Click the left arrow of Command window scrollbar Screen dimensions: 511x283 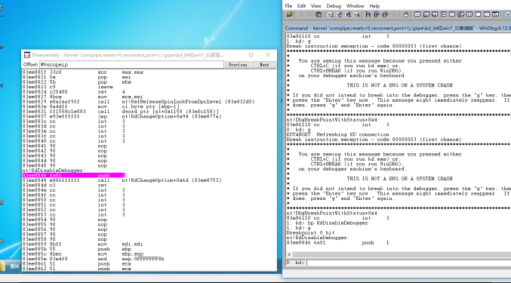[x=289, y=254]
